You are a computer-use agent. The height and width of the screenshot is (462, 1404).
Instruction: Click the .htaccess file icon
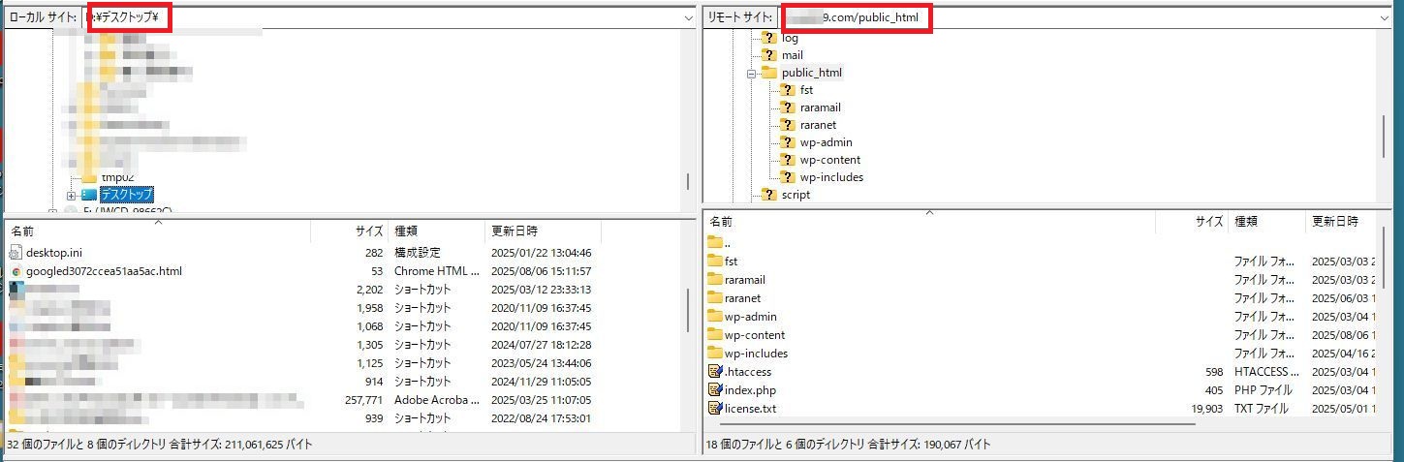(x=716, y=372)
